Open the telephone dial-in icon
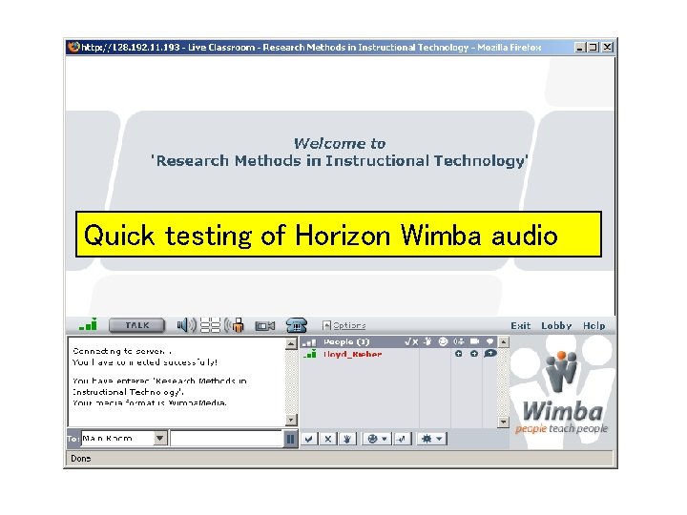Image resolution: width=687 pixels, height=515 pixels. pos(296,325)
